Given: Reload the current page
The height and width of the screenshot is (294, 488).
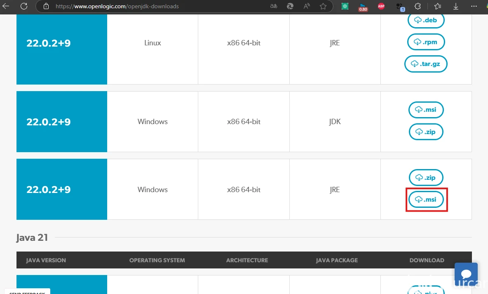Looking at the screenshot, I should click(23, 6).
